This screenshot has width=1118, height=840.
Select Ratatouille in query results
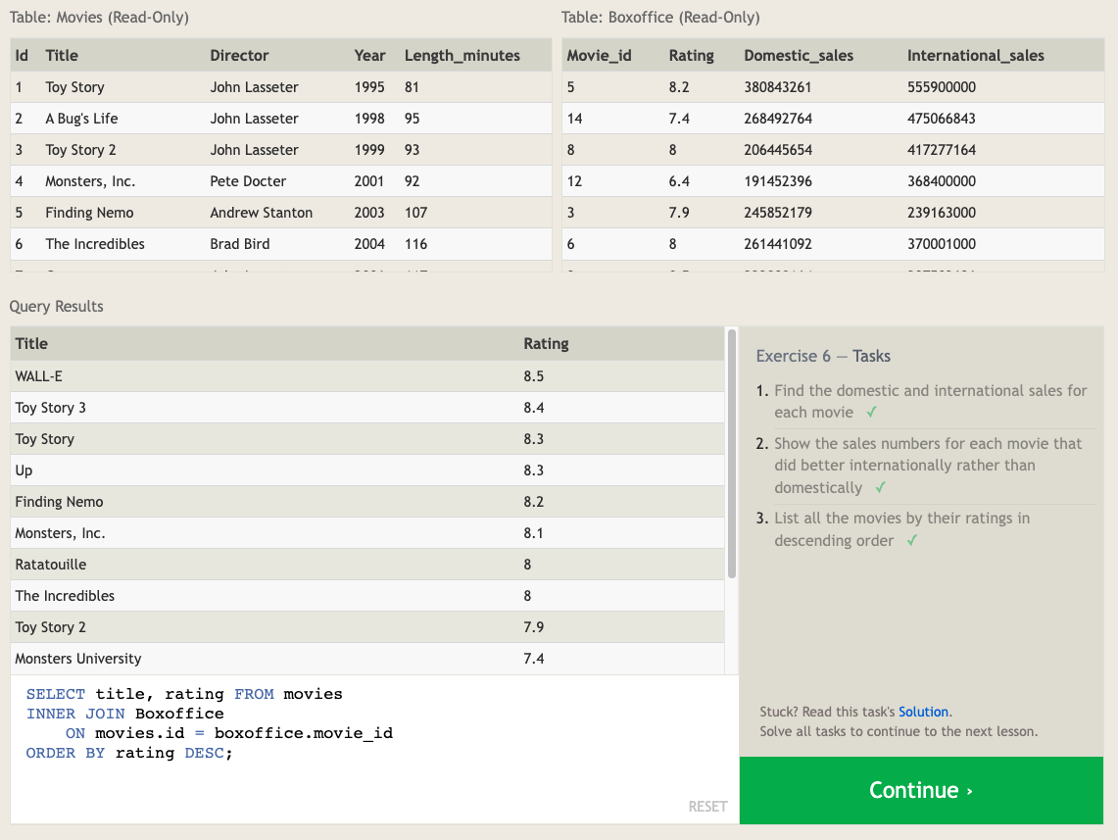coord(51,565)
